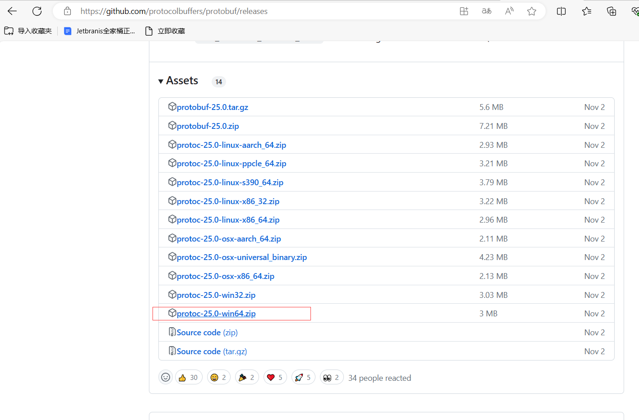Open the 立即收藏 bookmark
This screenshot has width=639, height=420.
coord(165,31)
